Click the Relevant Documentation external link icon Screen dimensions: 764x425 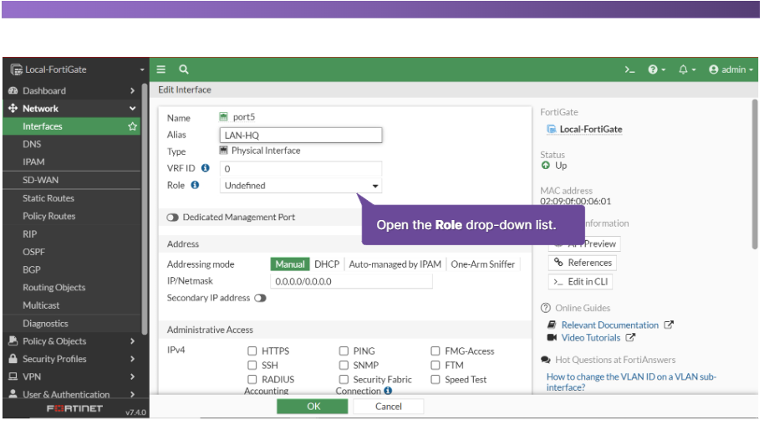(669, 325)
